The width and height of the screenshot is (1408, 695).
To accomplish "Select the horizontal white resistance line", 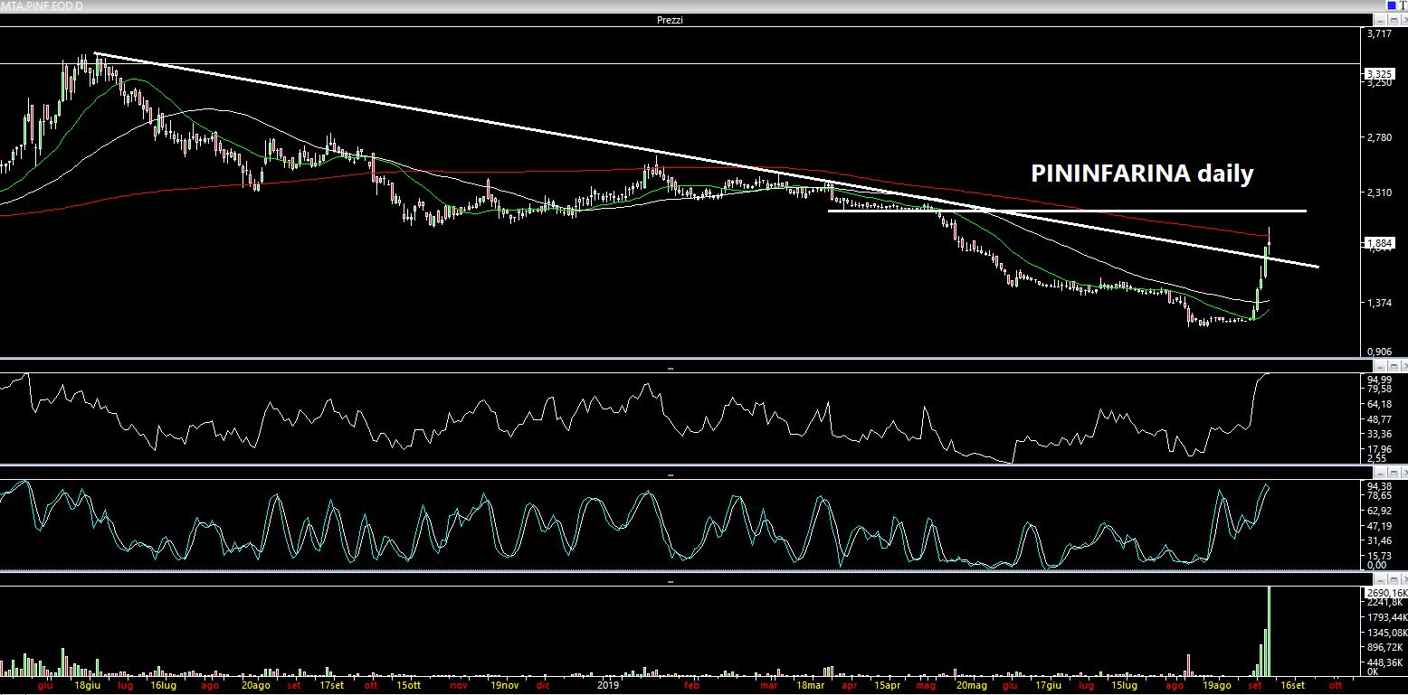I will pyautogui.click(x=1067, y=211).
